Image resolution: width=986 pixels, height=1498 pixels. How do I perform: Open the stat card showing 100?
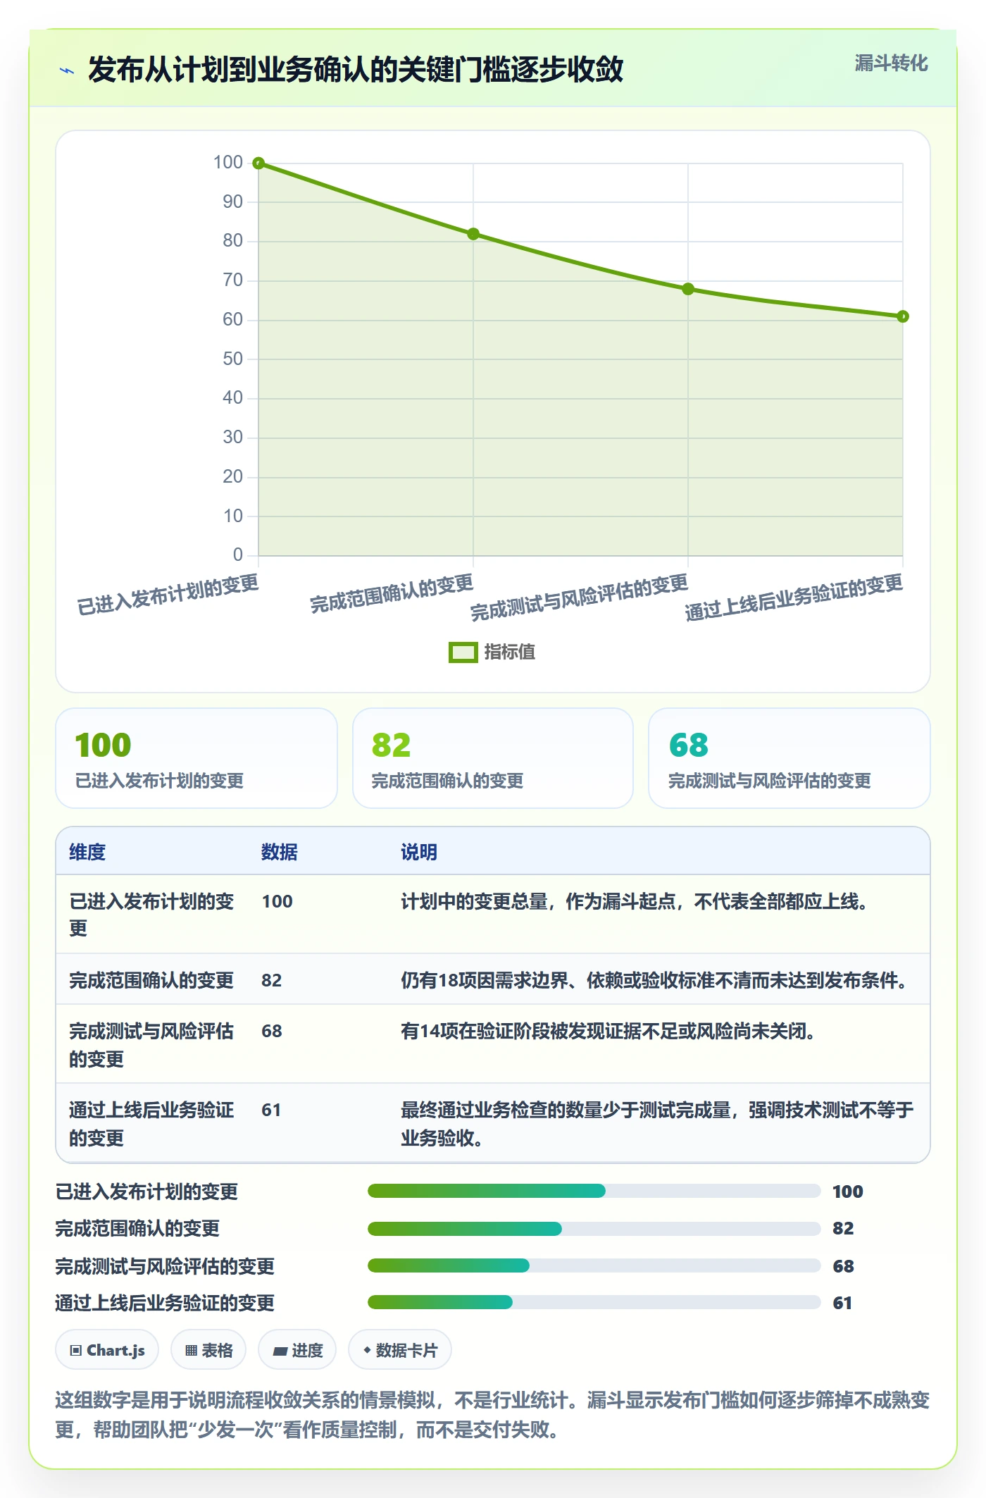pos(196,758)
